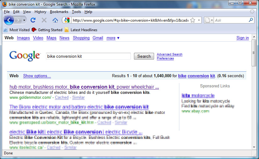The width and height of the screenshot is (259, 159).
Task: Click the Google logo
Action: pos(25,56)
